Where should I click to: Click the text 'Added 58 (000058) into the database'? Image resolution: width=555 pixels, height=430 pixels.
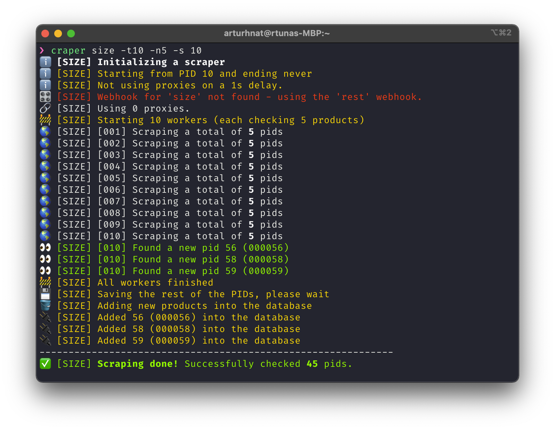pos(199,329)
